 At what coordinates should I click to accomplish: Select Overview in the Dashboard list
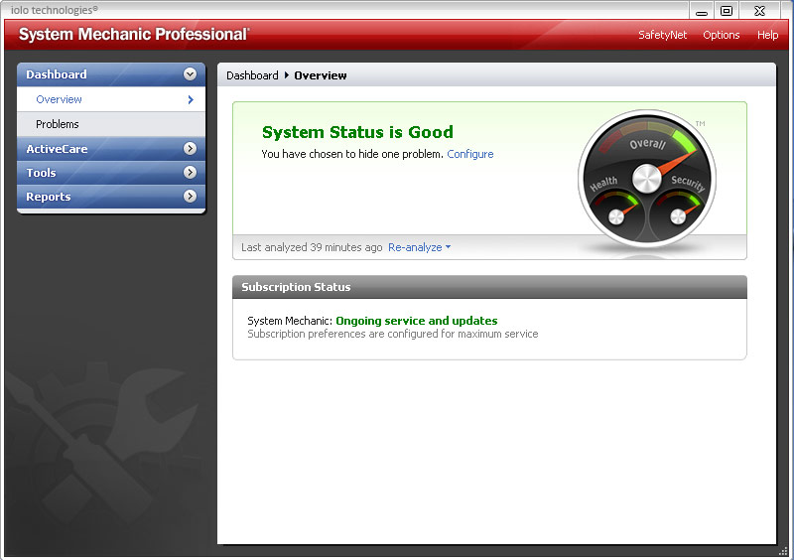tap(111, 99)
